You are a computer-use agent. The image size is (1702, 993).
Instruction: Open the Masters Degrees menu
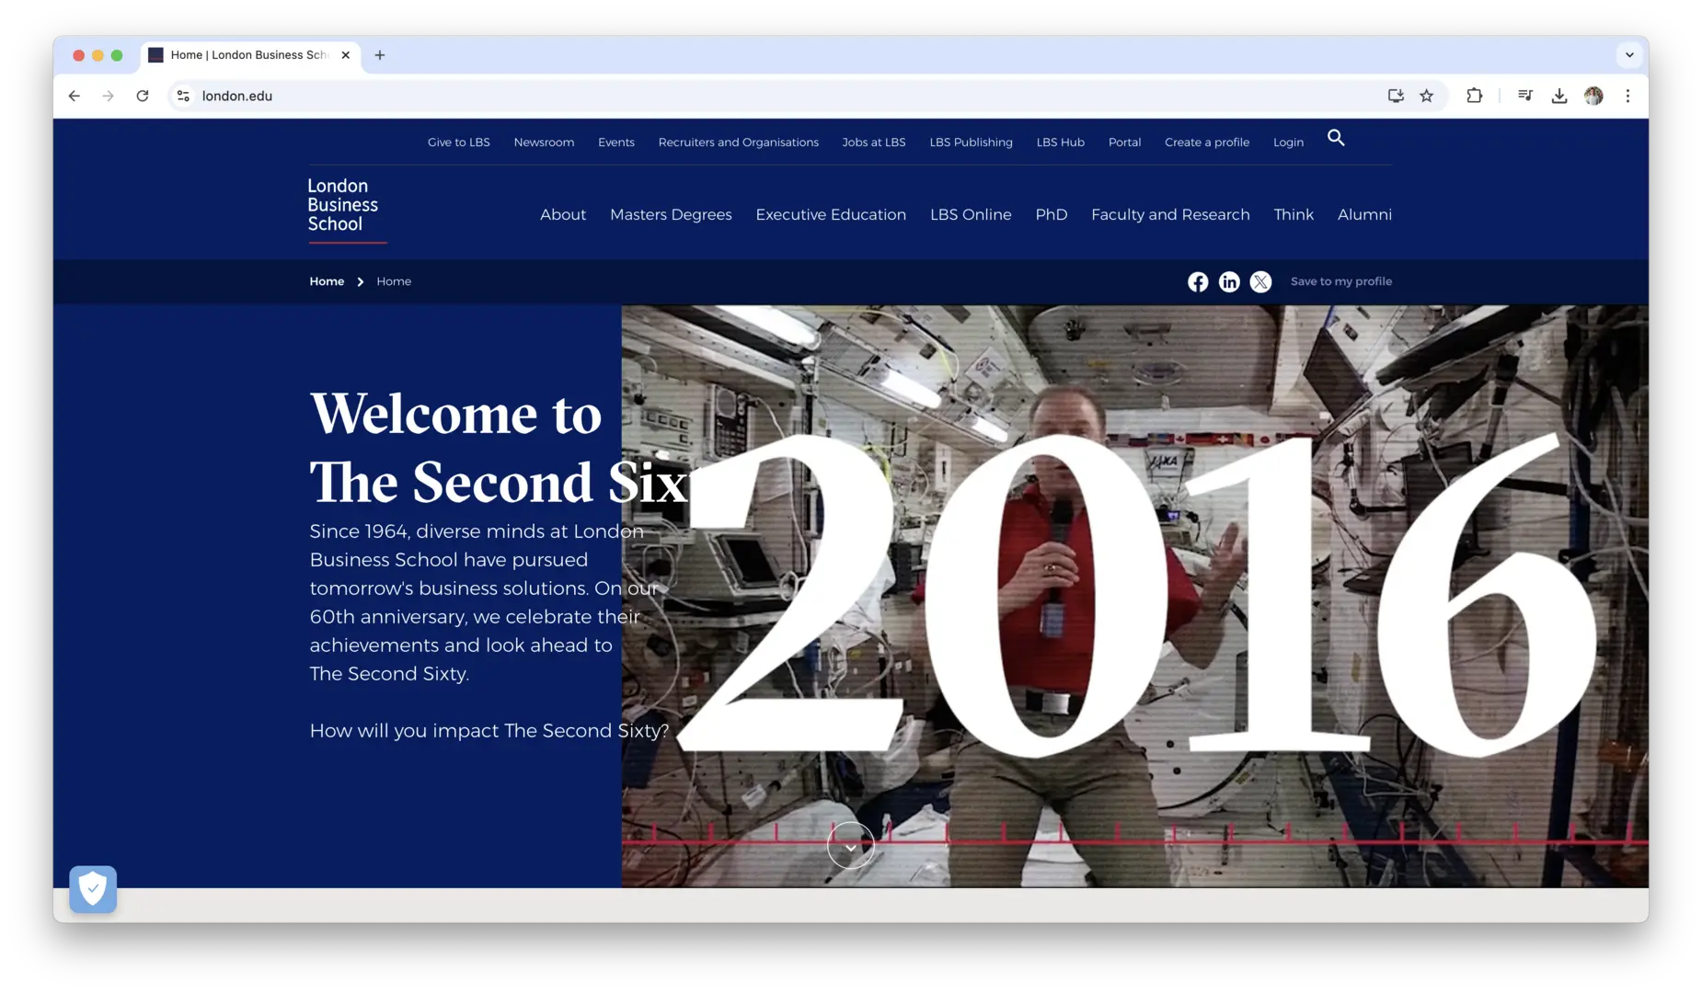pos(671,214)
